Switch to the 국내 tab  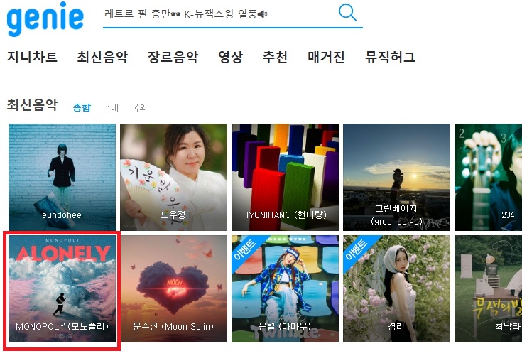pyautogui.click(x=111, y=107)
